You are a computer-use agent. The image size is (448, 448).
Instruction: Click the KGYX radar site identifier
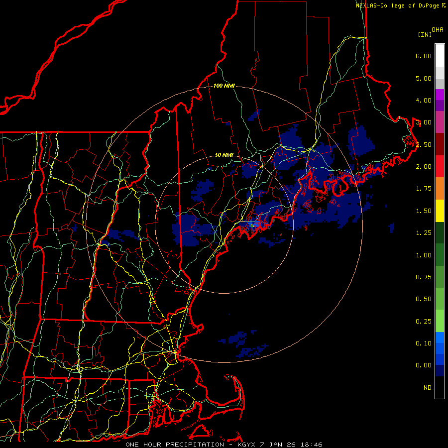[246, 445]
